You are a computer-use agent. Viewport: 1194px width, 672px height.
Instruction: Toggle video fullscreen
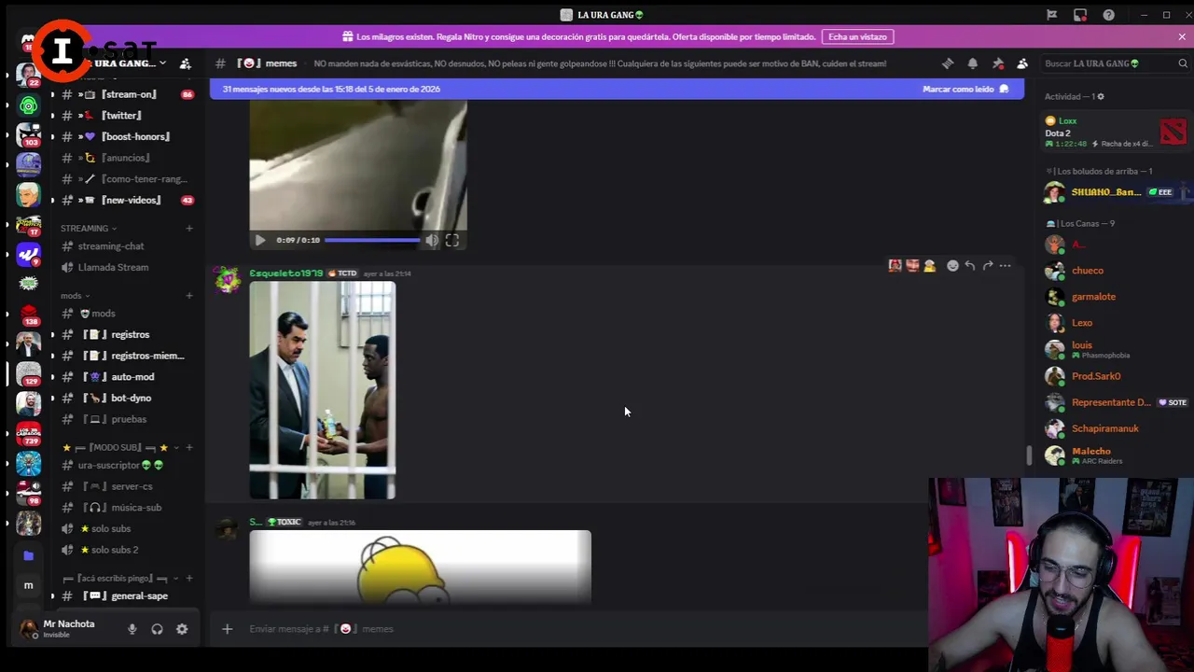(451, 240)
